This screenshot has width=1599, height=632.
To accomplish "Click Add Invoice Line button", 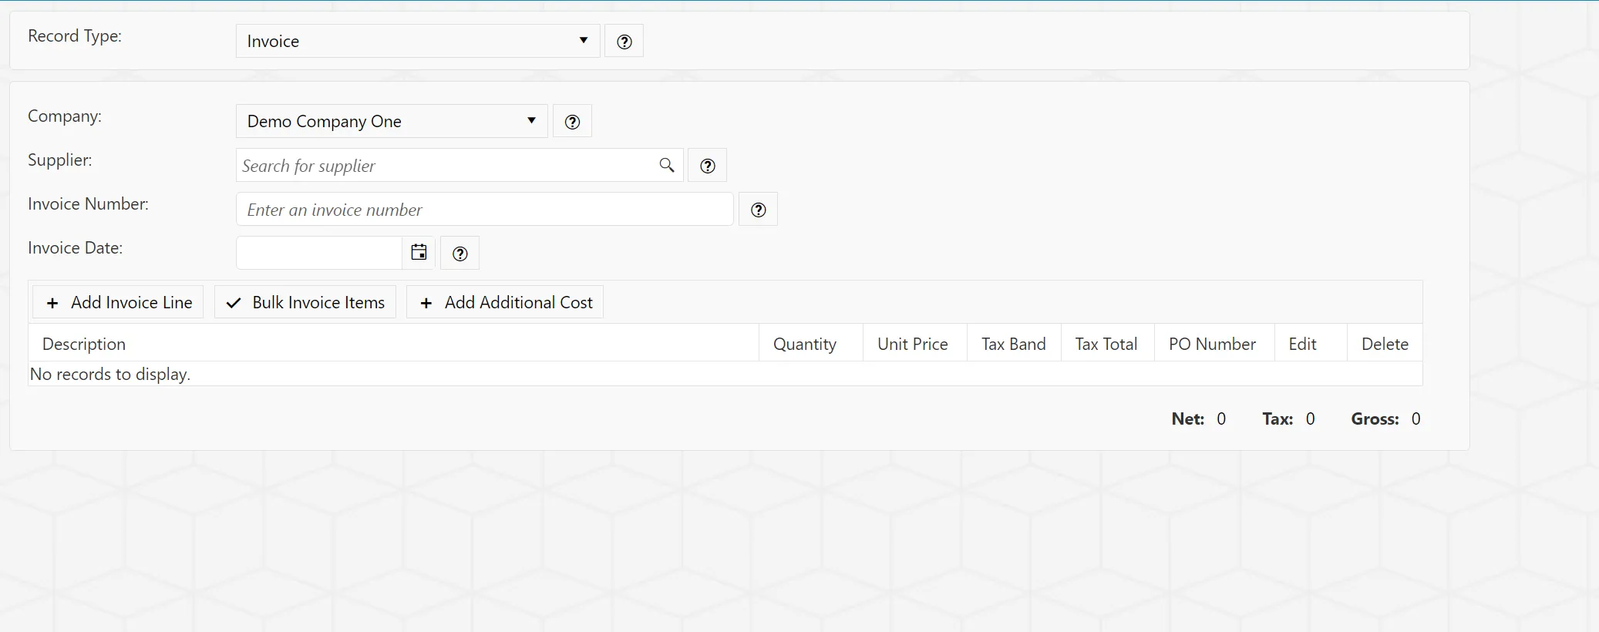I will [x=118, y=302].
